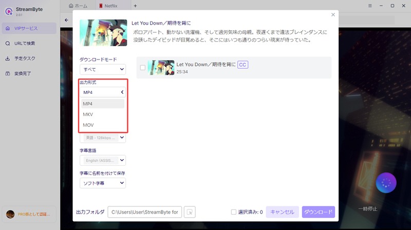This screenshot has height=230, width=411.
Task: Click the 出力フォルダ path field
Action: pyautogui.click(x=145, y=212)
